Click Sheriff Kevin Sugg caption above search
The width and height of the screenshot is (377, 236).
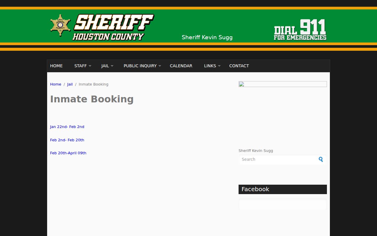(256, 150)
